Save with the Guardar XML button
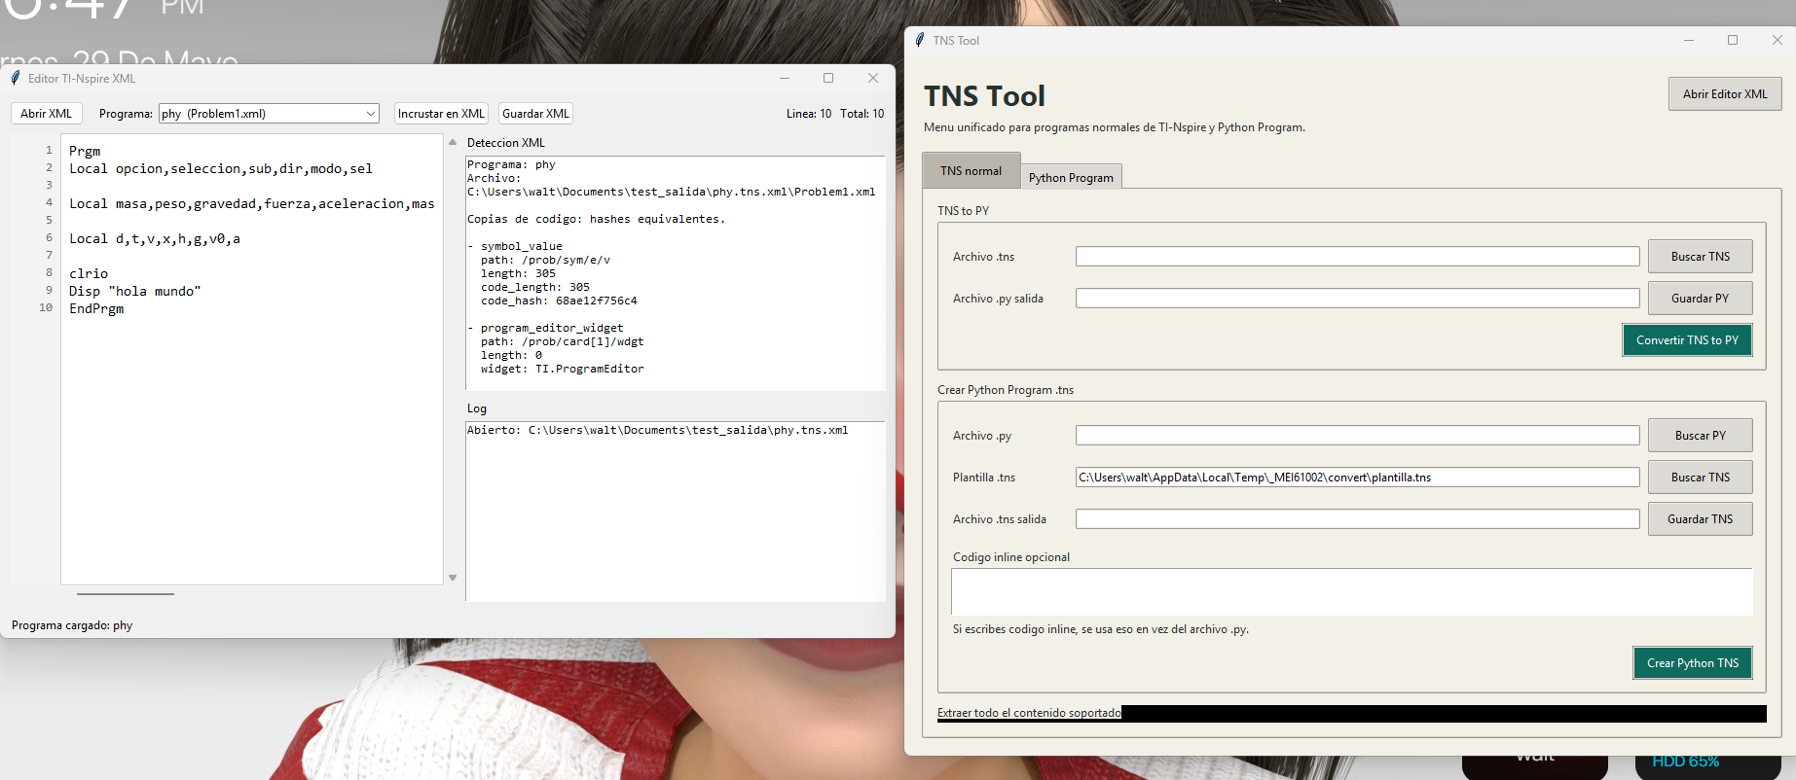 [535, 114]
